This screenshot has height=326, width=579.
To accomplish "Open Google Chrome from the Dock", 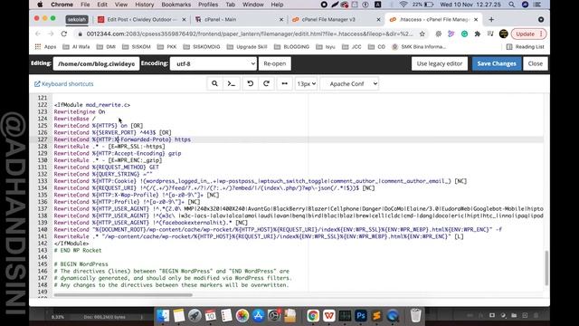I will (x=313, y=315).
